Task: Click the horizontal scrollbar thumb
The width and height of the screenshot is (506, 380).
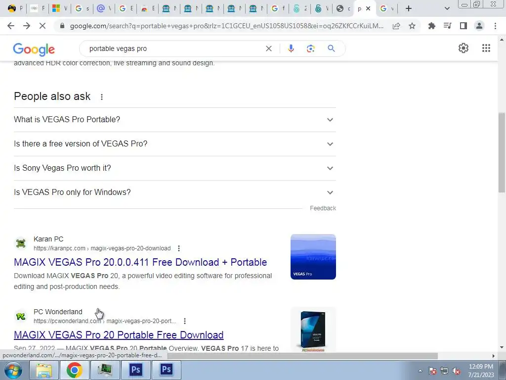Action: (302, 356)
